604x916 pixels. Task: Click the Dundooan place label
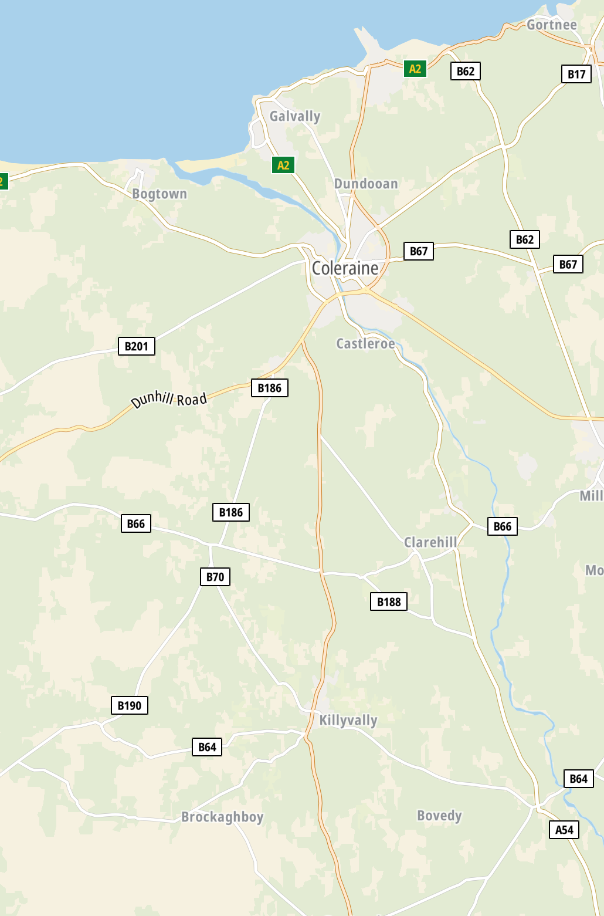(366, 184)
